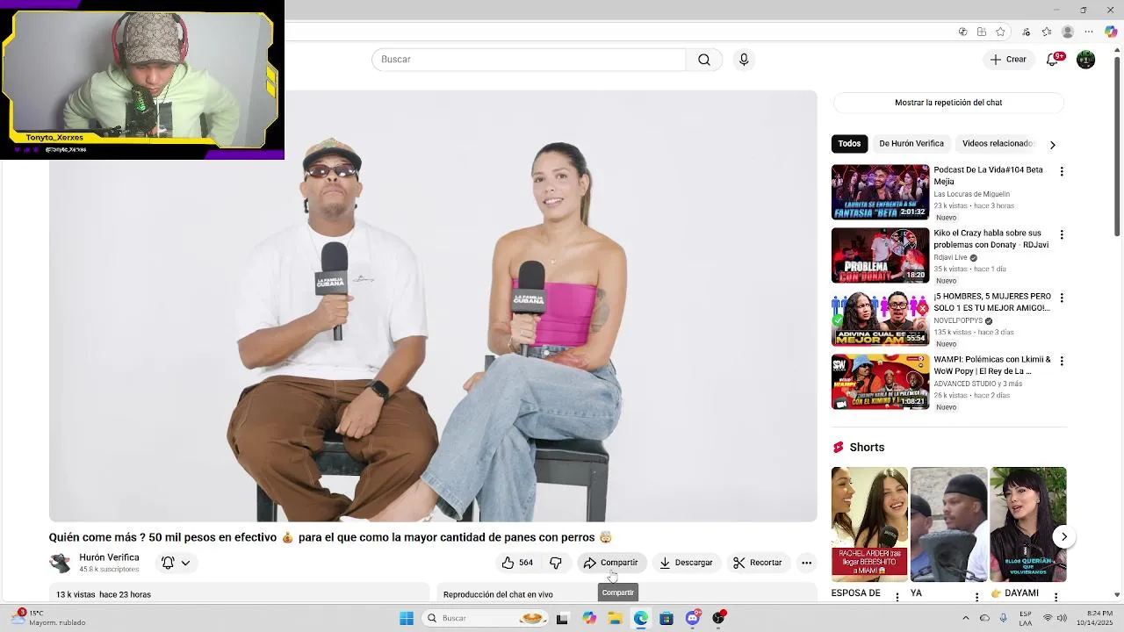The width and height of the screenshot is (1124, 632).
Task: Open options menu for WAMPI: Polémicas video
Action: point(1062,361)
